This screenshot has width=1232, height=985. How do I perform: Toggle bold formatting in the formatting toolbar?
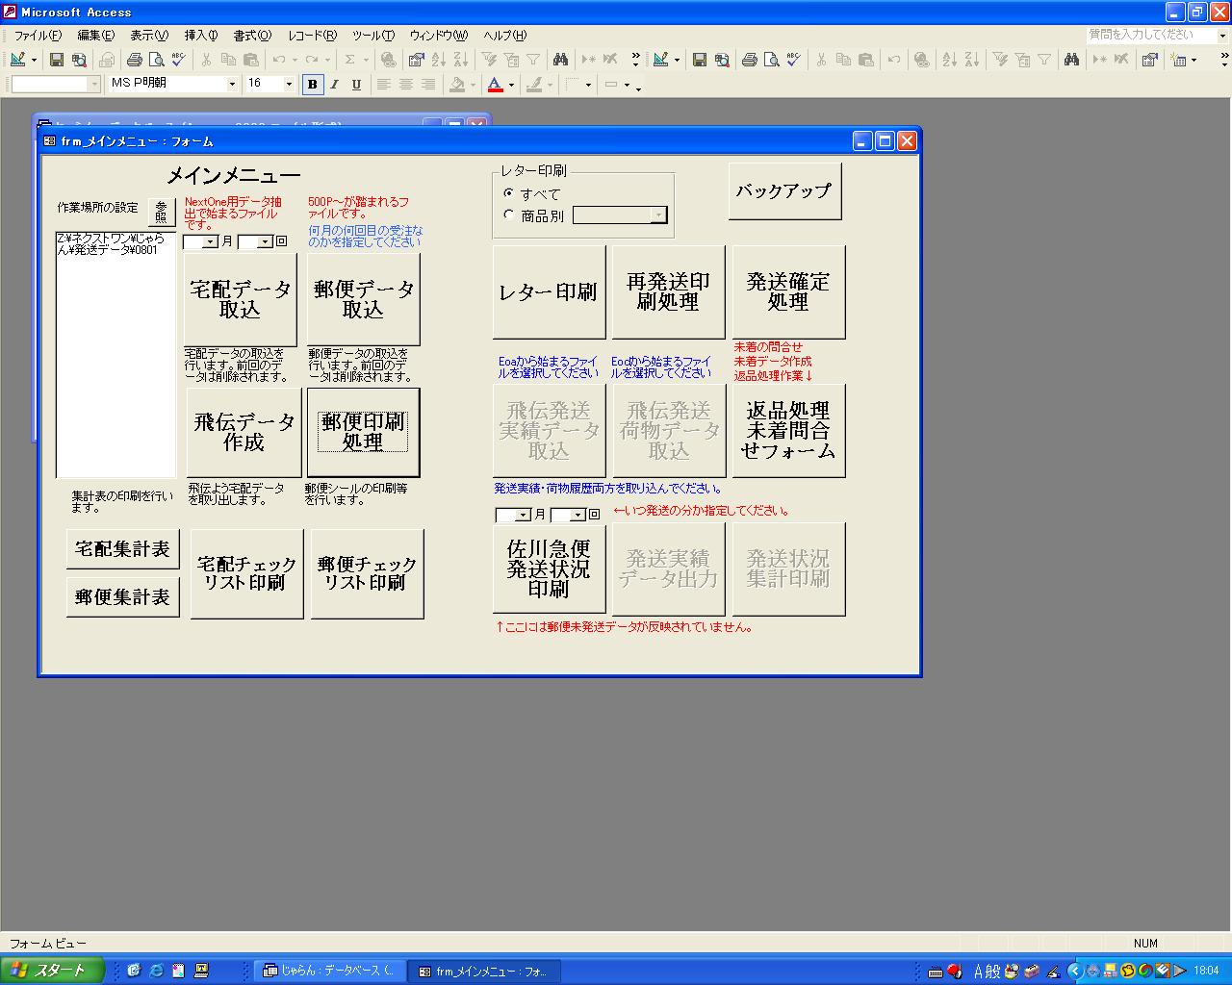(x=312, y=85)
